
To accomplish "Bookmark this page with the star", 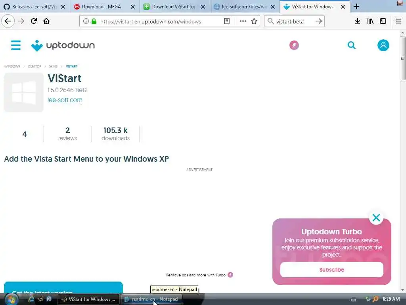I will pos(254,21).
